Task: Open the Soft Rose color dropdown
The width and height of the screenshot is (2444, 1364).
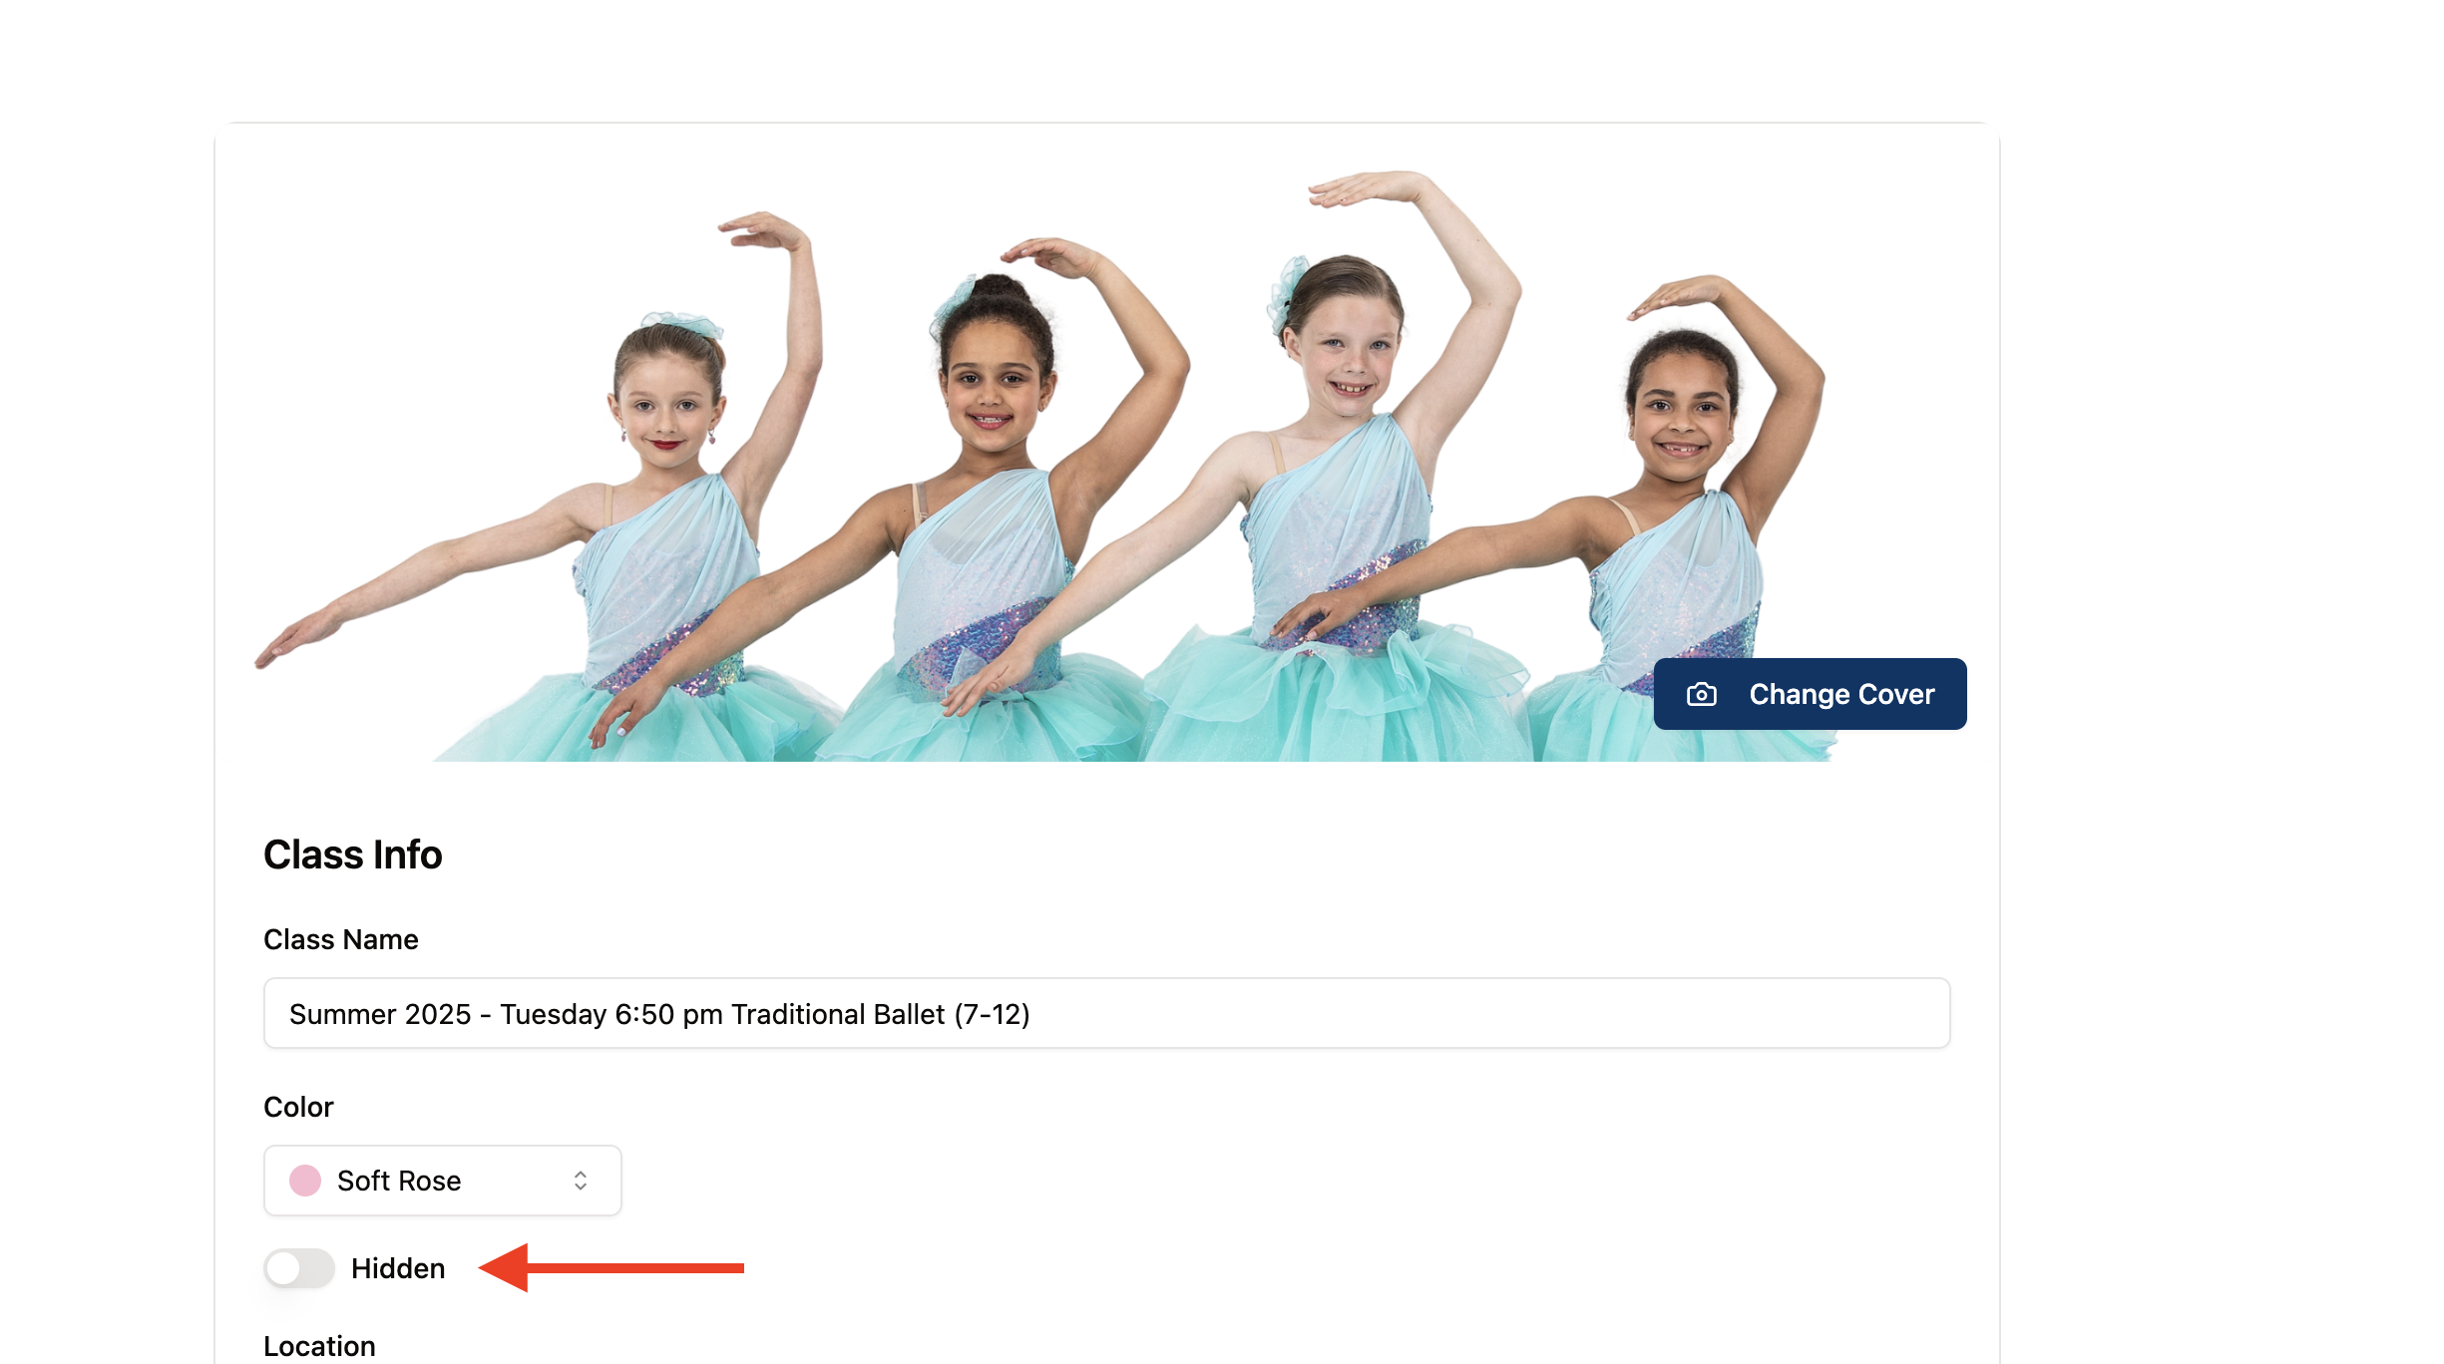Action: pos(442,1181)
